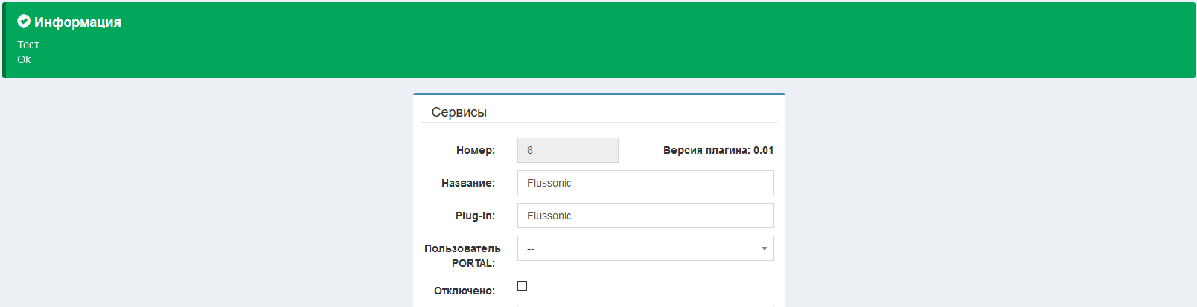This screenshot has width=1197, height=307.
Task: Click the disabled Номер field showing 8
Action: [567, 150]
